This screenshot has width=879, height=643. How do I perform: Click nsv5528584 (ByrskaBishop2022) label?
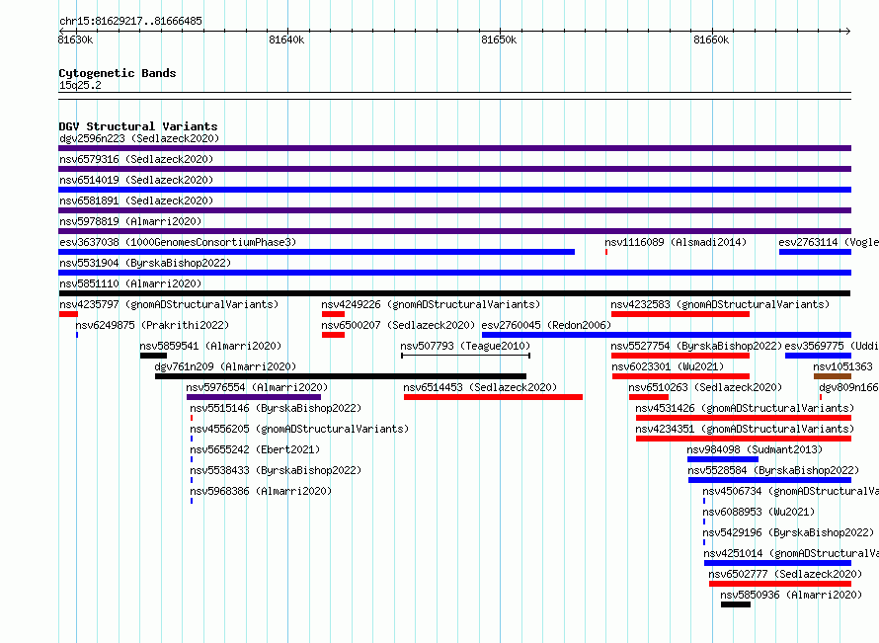[773, 470]
